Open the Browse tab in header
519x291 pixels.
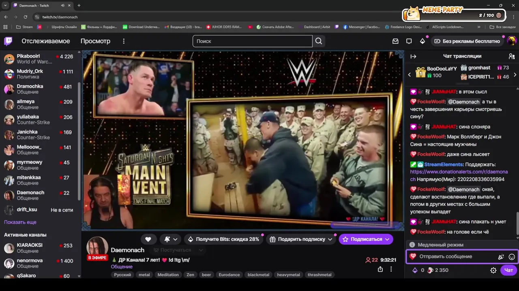click(95, 41)
